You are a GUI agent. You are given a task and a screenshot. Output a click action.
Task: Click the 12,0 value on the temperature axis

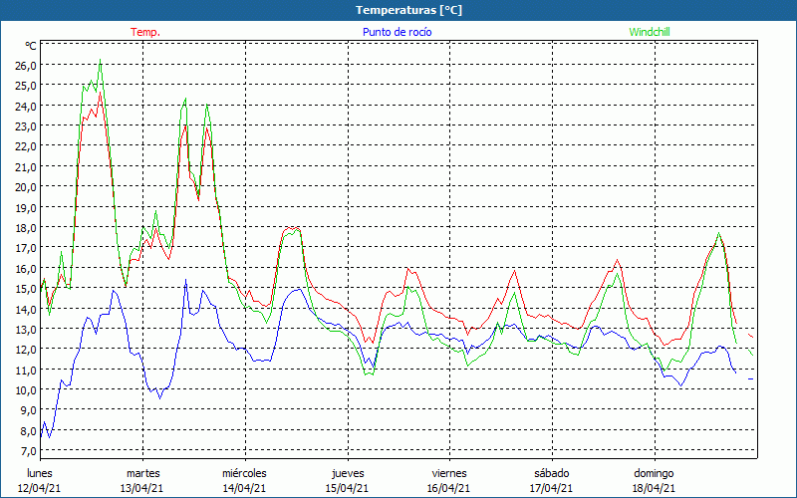click(26, 350)
